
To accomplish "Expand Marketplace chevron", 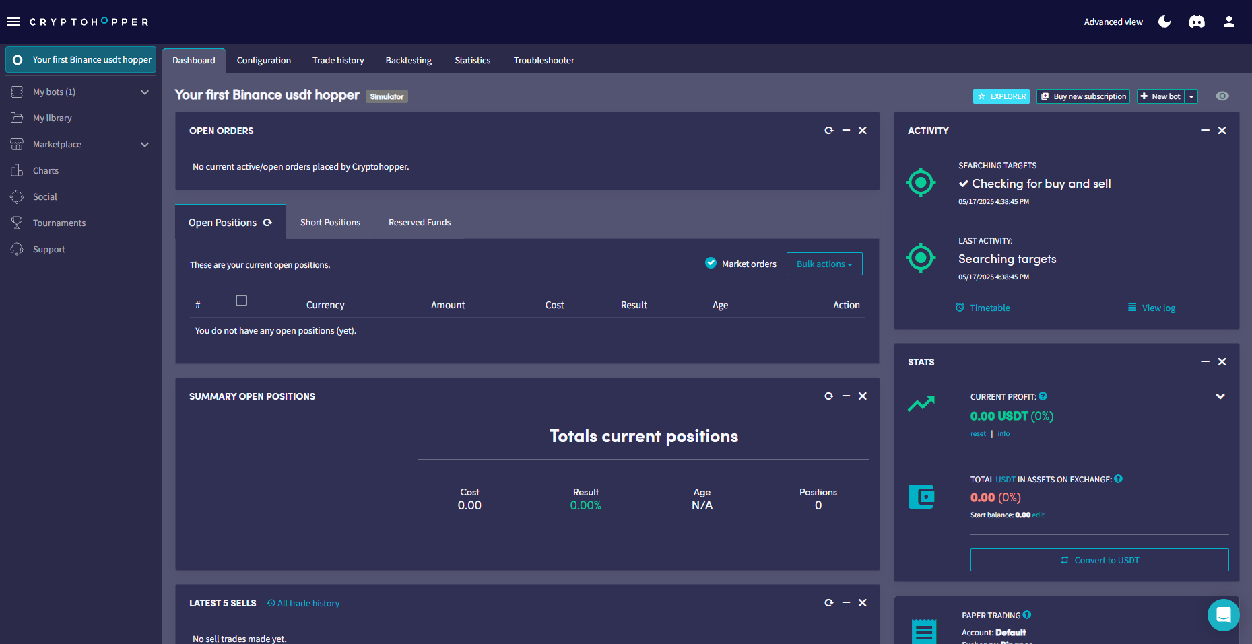I will [x=145, y=144].
